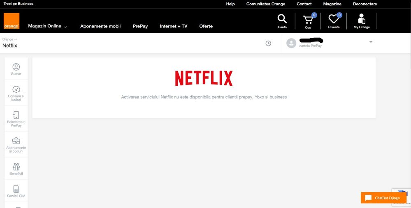The height and width of the screenshot is (208, 411).
Task: Open the Cauta search icon
Action: pos(282,21)
